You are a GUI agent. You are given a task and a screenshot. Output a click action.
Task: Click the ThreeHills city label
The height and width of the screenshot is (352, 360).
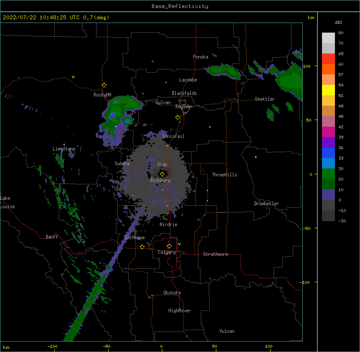pos(225,175)
